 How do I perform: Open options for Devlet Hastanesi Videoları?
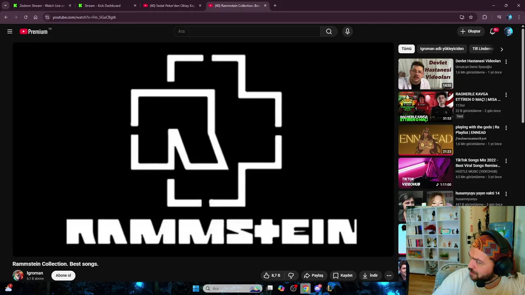coord(506,61)
